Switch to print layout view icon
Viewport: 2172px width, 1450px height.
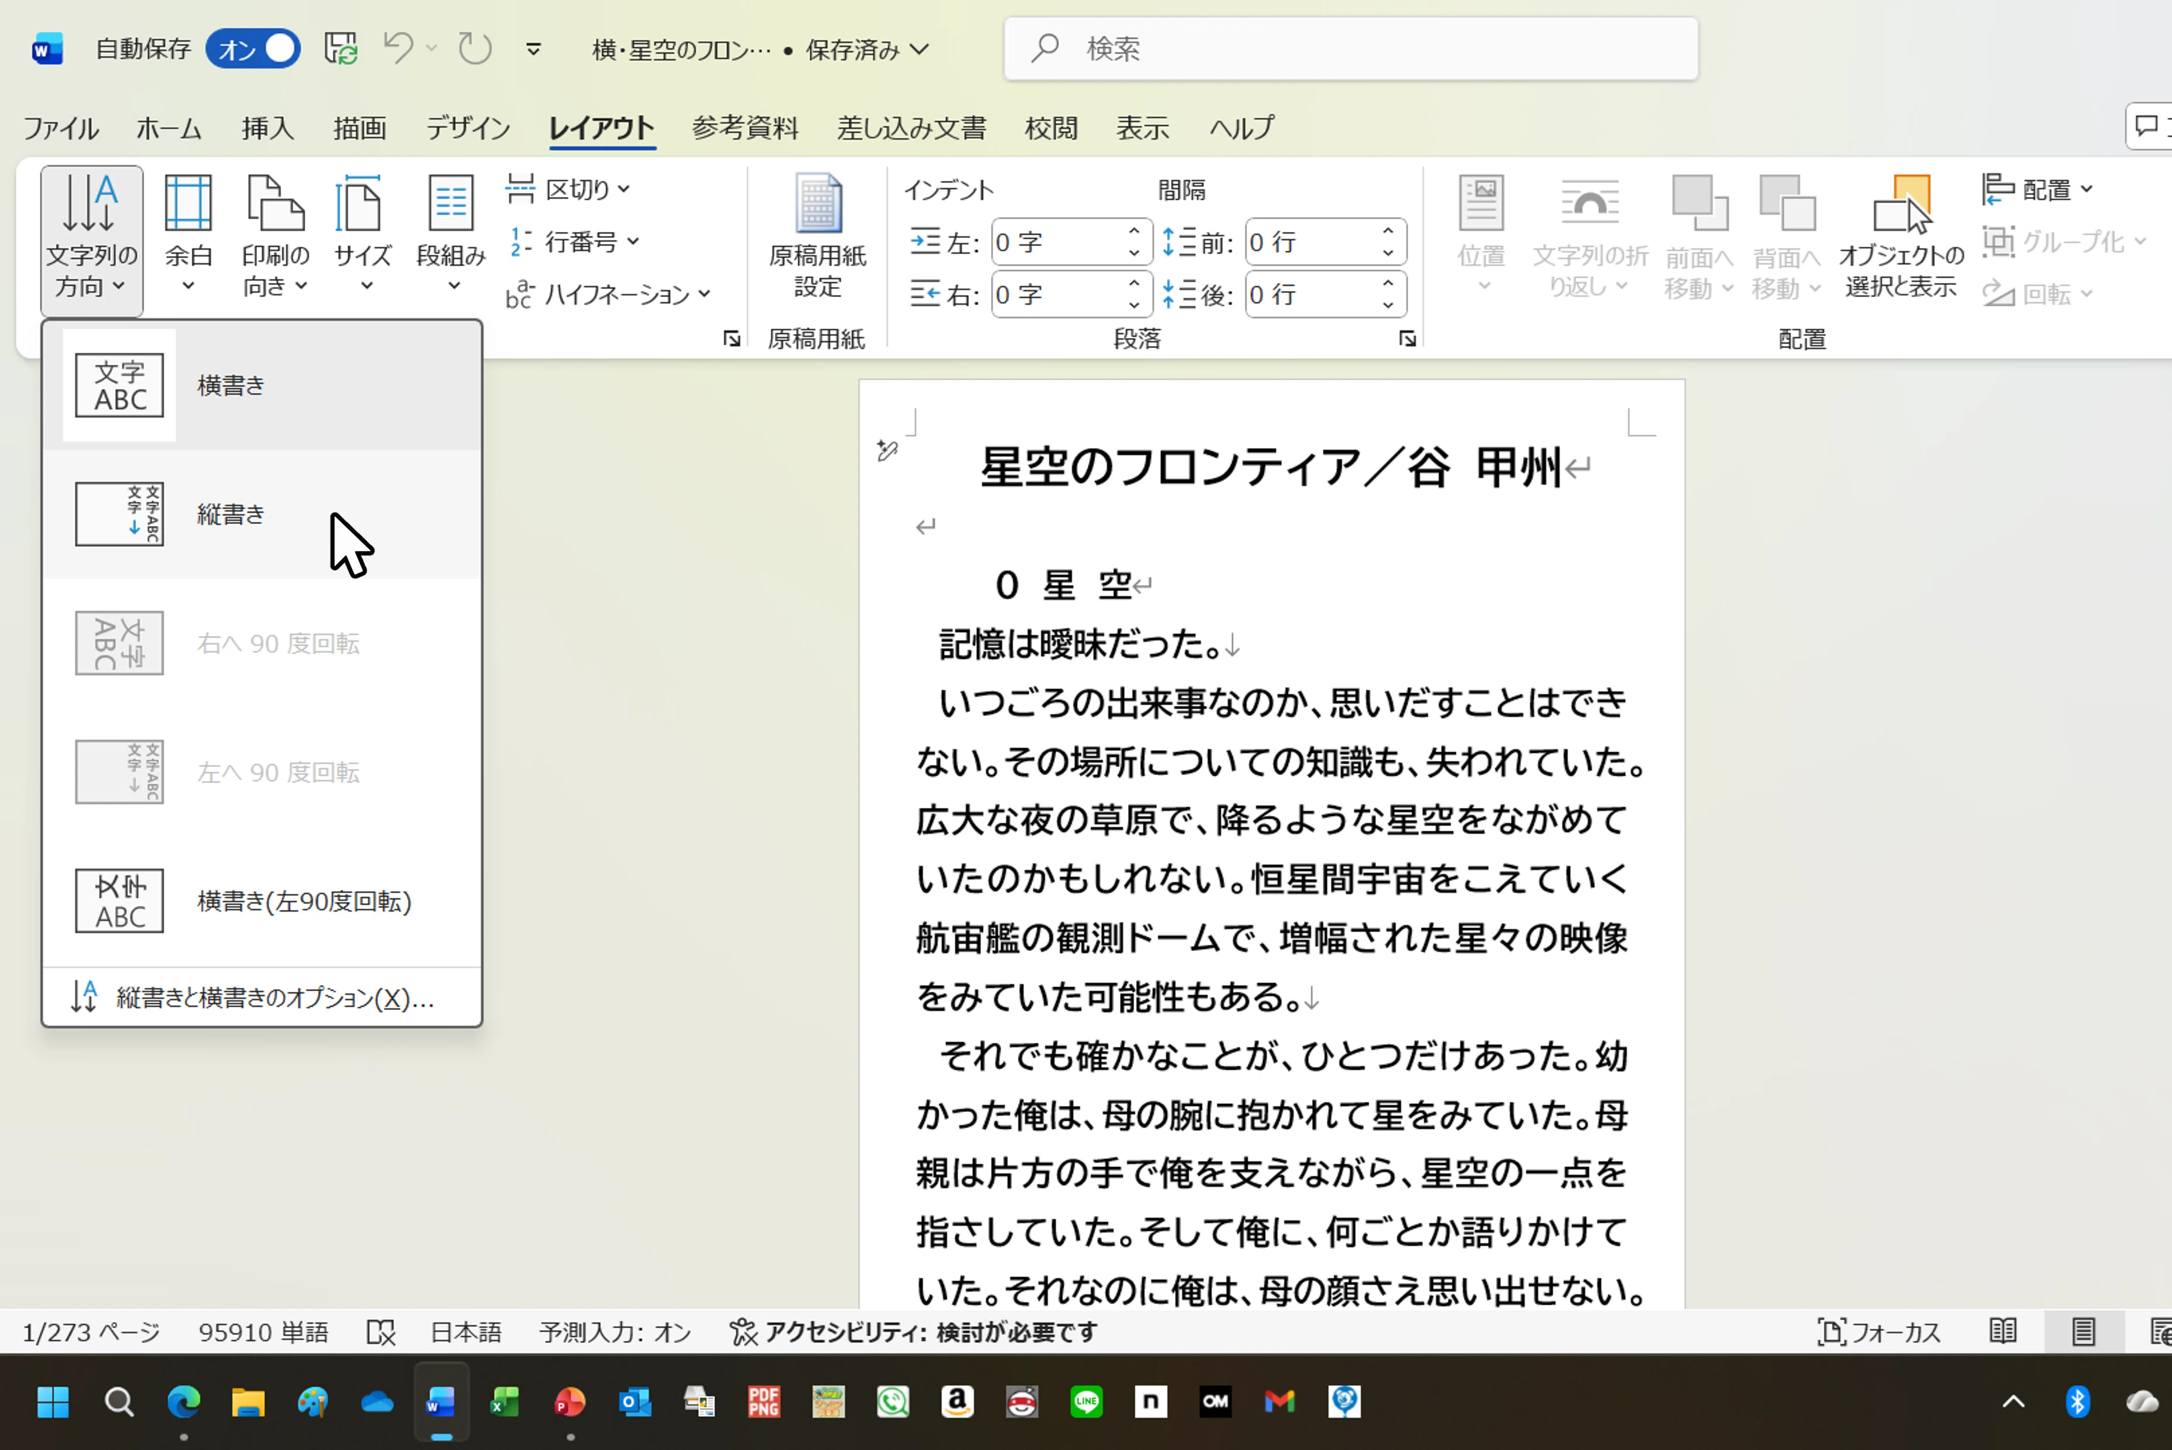point(2083,1332)
